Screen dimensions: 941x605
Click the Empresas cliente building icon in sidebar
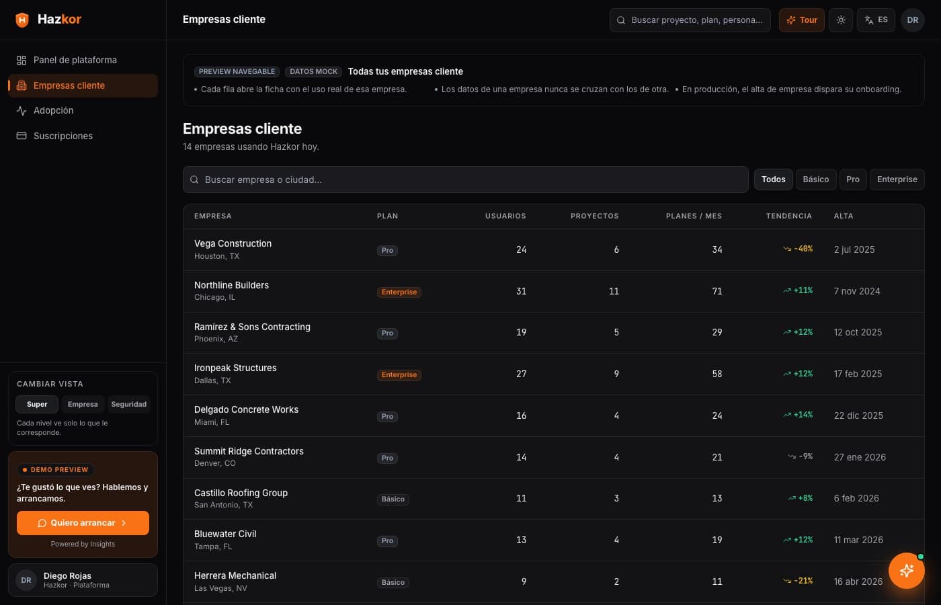22,85
